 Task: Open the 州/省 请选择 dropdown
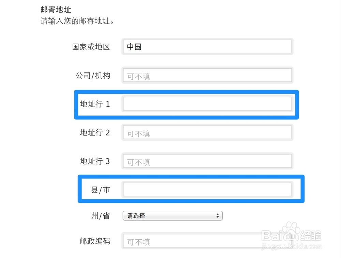[x=173, y=215]
